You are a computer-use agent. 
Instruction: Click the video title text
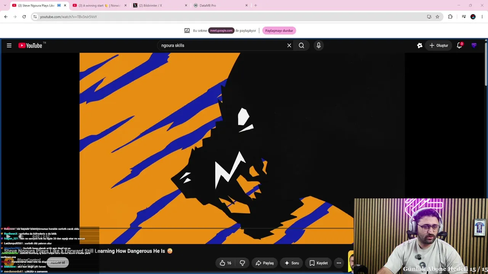tap(88, 251)
